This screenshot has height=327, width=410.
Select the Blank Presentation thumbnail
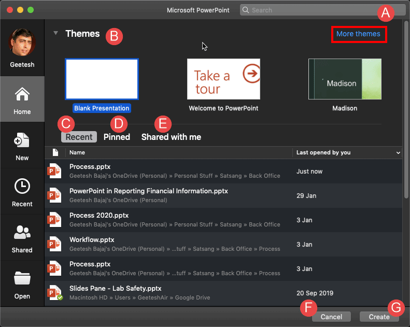point(102,79)
